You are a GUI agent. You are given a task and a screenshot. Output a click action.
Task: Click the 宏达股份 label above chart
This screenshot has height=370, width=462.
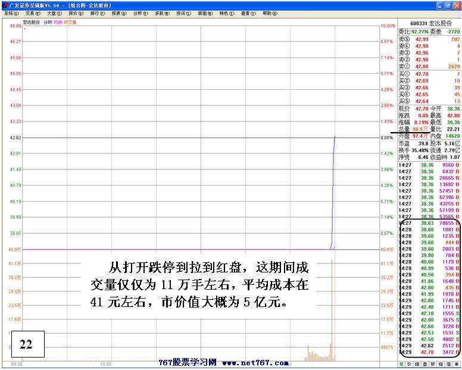tap(31, 23)
